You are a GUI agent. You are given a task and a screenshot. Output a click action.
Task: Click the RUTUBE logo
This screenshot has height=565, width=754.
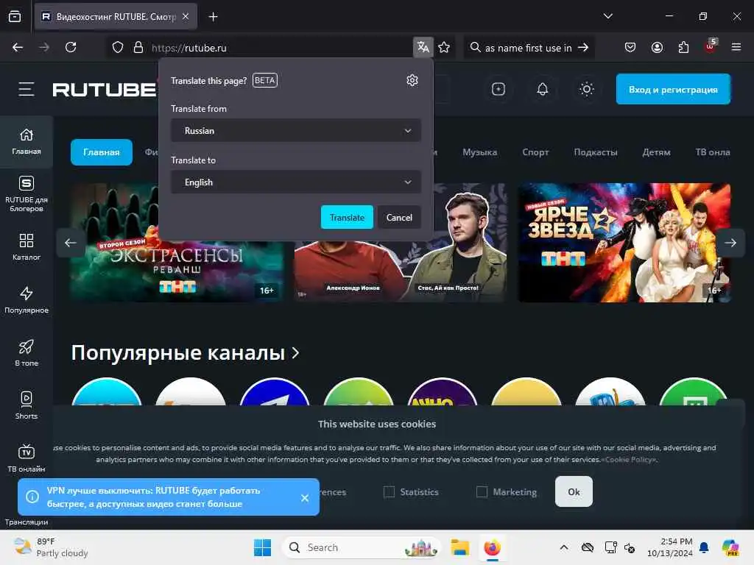tap(104, 89)
